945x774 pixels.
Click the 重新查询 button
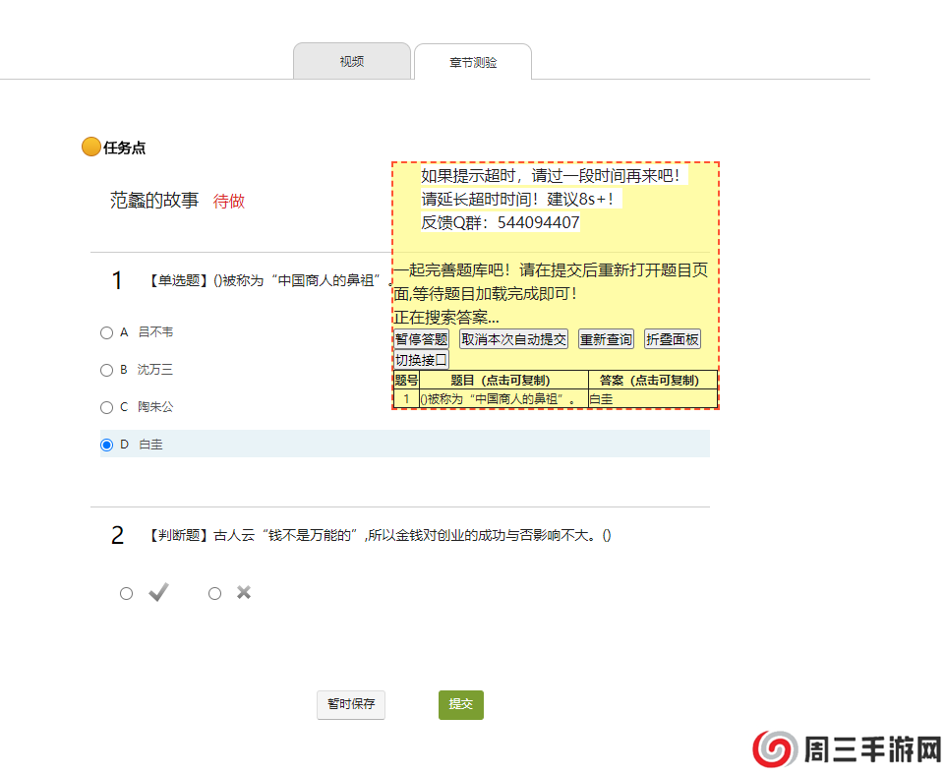(606, 339)
